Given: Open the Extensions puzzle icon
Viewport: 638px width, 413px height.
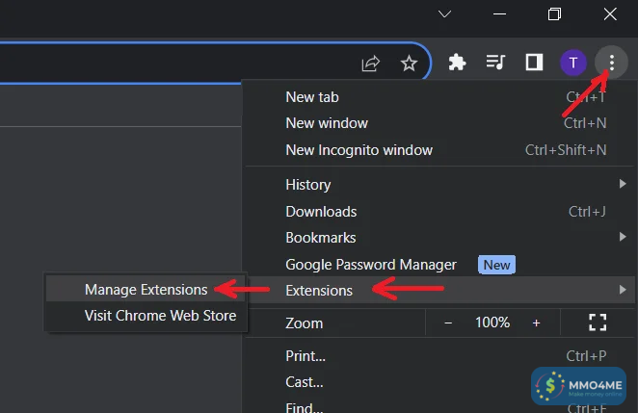Looking at the screenshot, I should (x=458, y=63).
